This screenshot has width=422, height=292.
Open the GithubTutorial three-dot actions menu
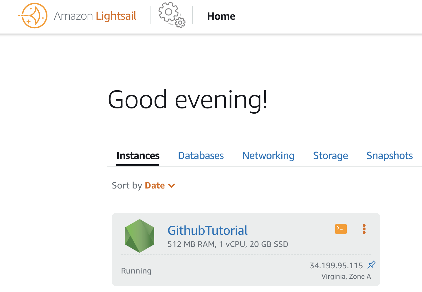tap(364, 229)
